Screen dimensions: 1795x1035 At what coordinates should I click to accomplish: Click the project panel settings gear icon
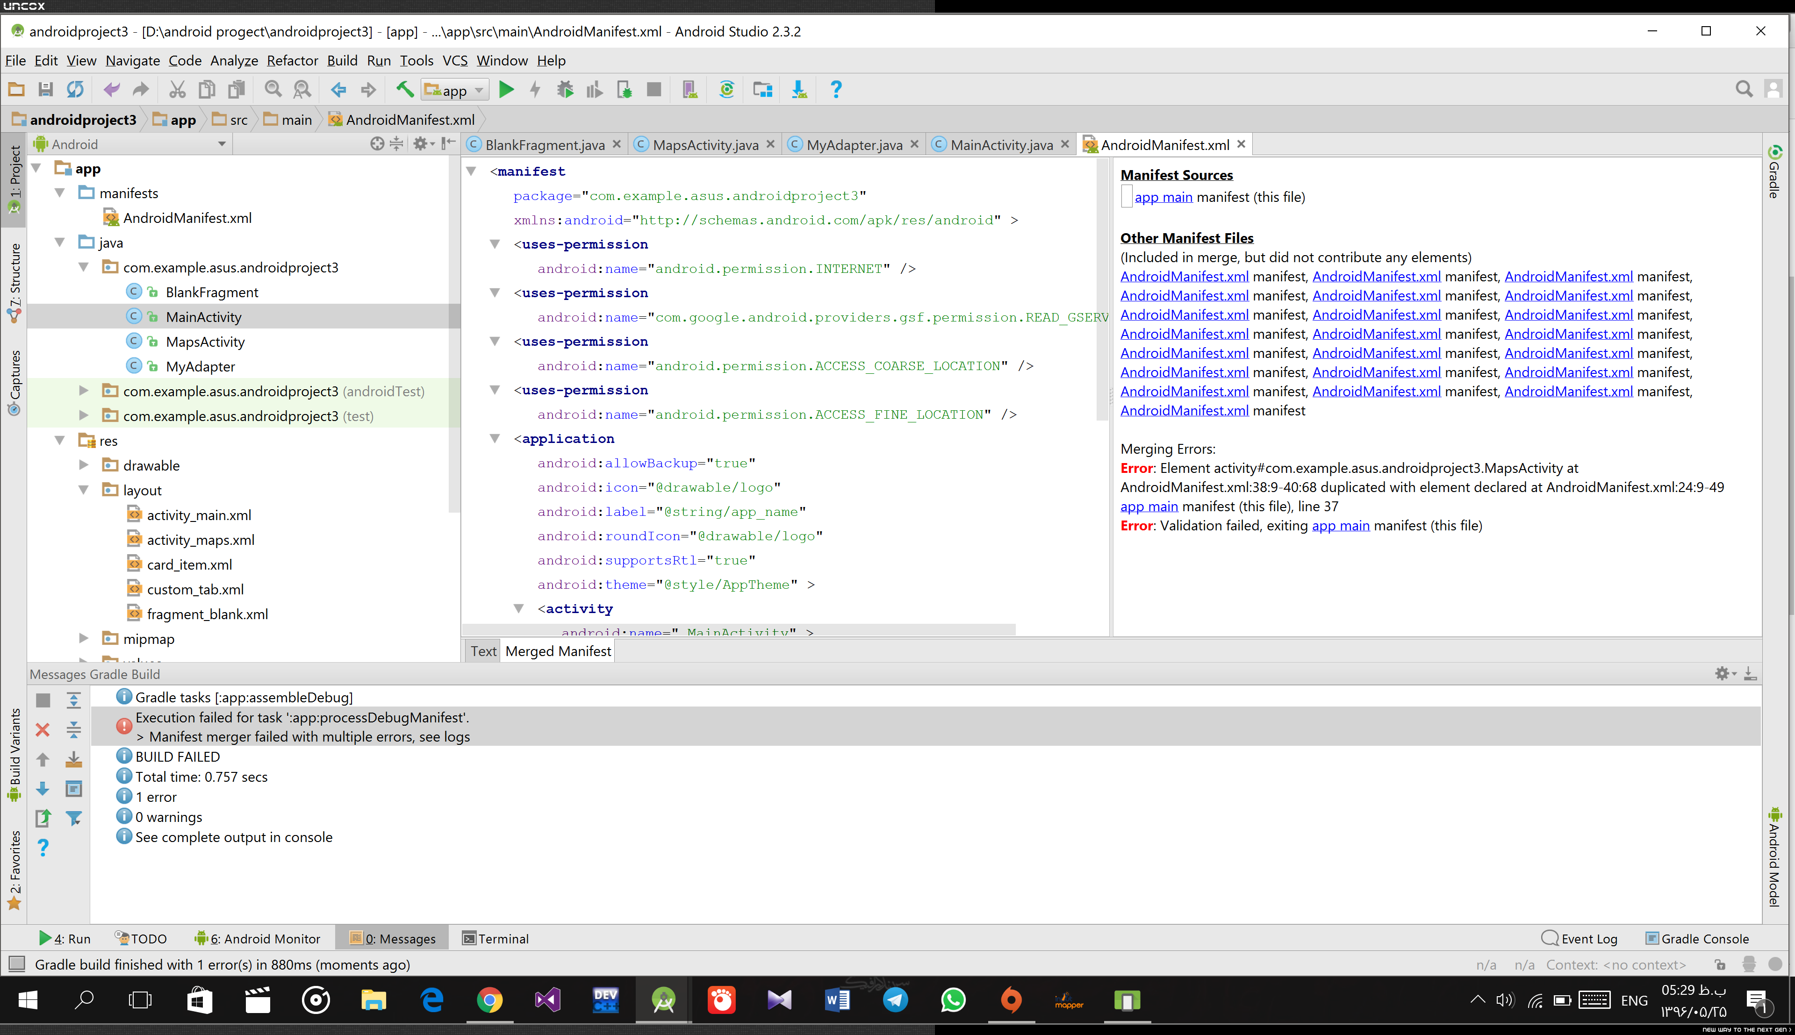tap(423, 143)
